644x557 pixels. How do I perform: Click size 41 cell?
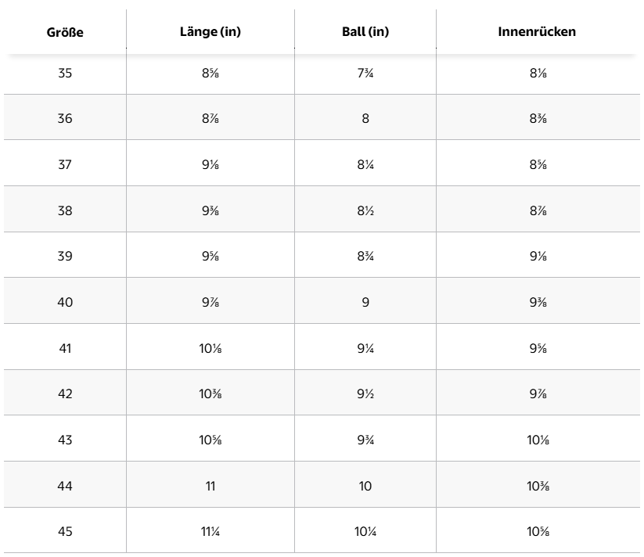[x=65, y=348]
